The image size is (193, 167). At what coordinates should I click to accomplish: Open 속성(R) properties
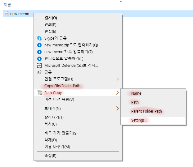pyautogui.click(x=78, y=156)
